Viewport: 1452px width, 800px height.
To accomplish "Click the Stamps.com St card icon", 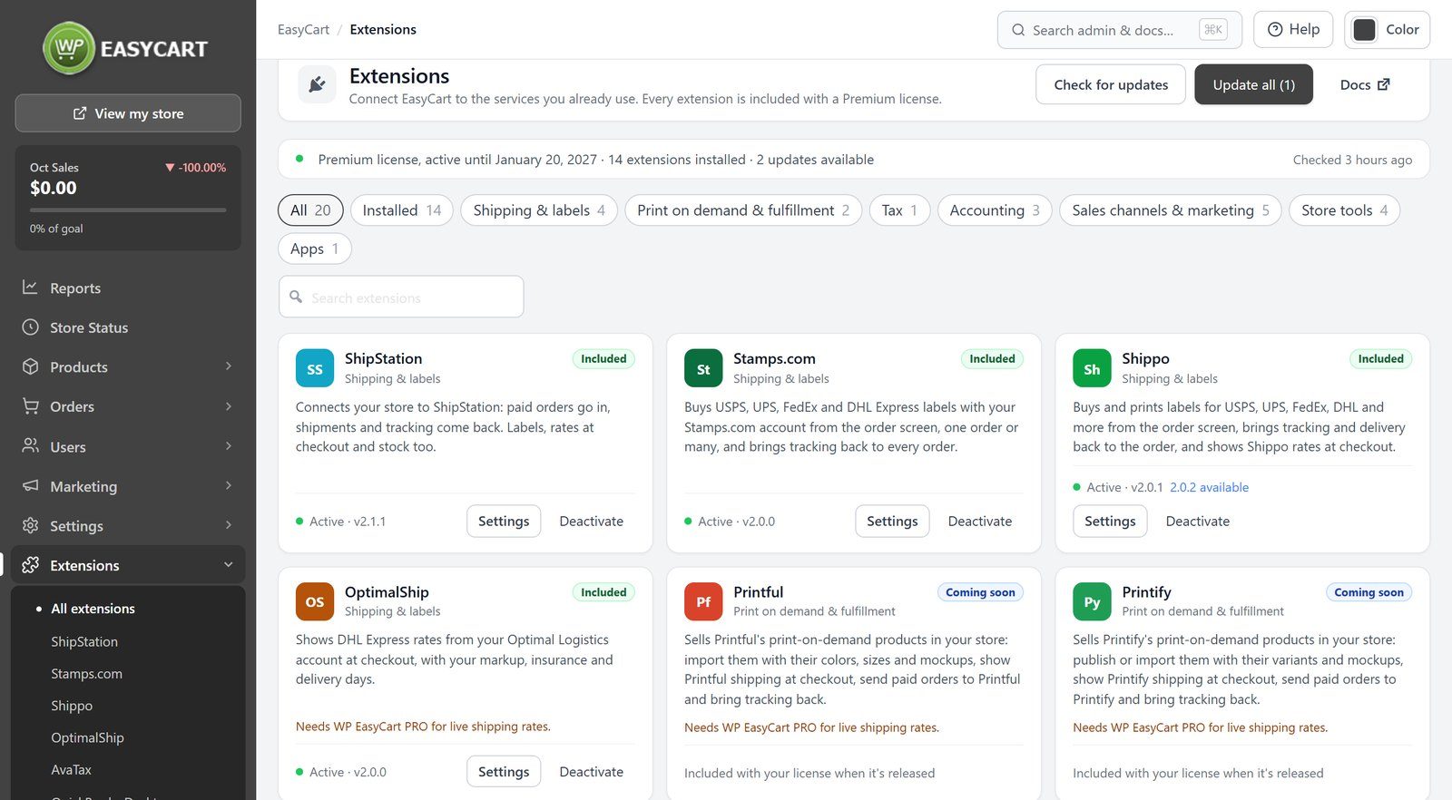I will (x=703, y=368).
